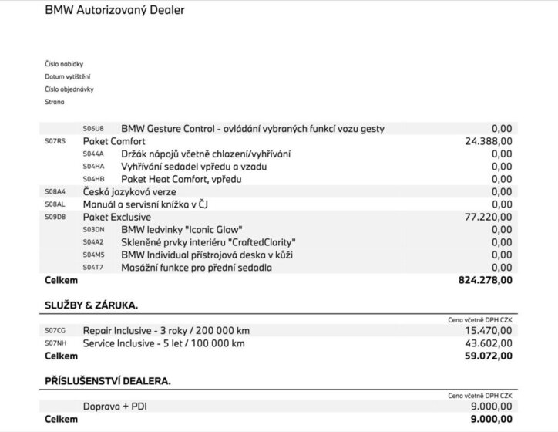
Task: Click the Paket Comfort price 24.388,00
Action: coord(489,141)
